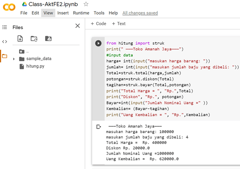240x169 pixels.
Task: Mount Google Drive from Files panel
Action: pos(48,39)
